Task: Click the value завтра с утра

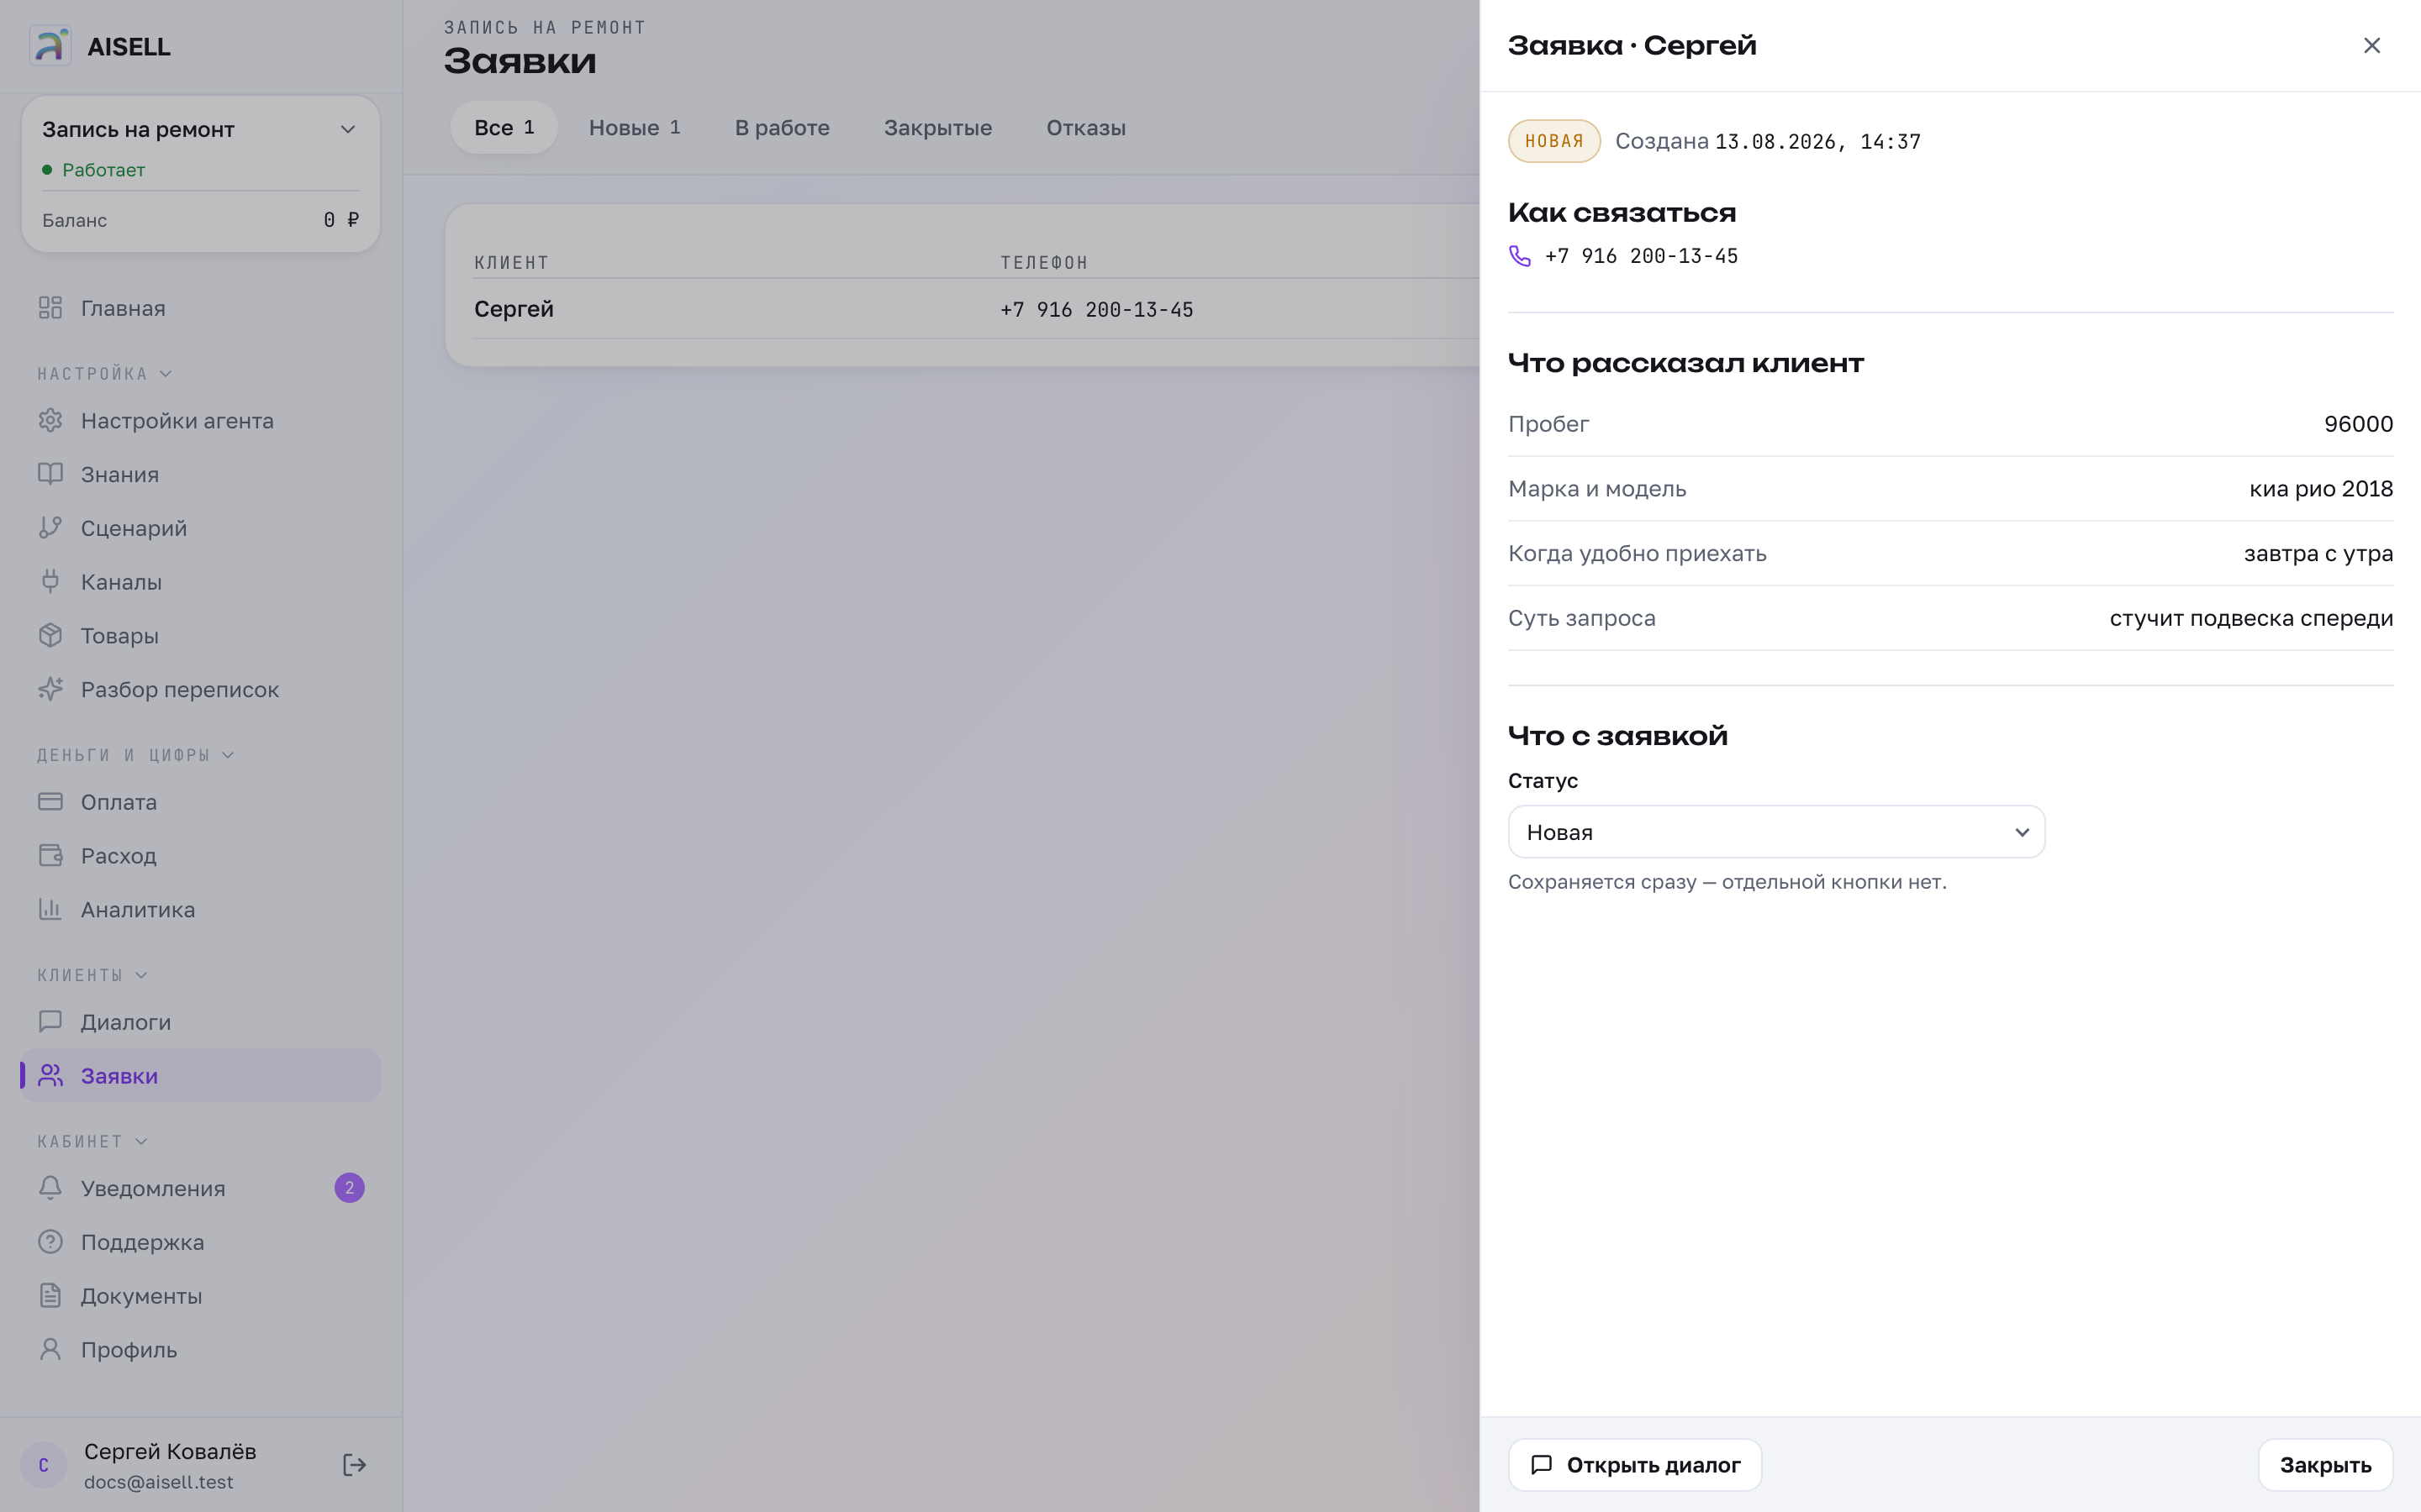Action: (x=2318, y=553)
